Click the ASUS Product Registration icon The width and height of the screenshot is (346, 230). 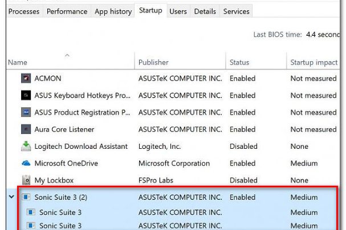26,112
